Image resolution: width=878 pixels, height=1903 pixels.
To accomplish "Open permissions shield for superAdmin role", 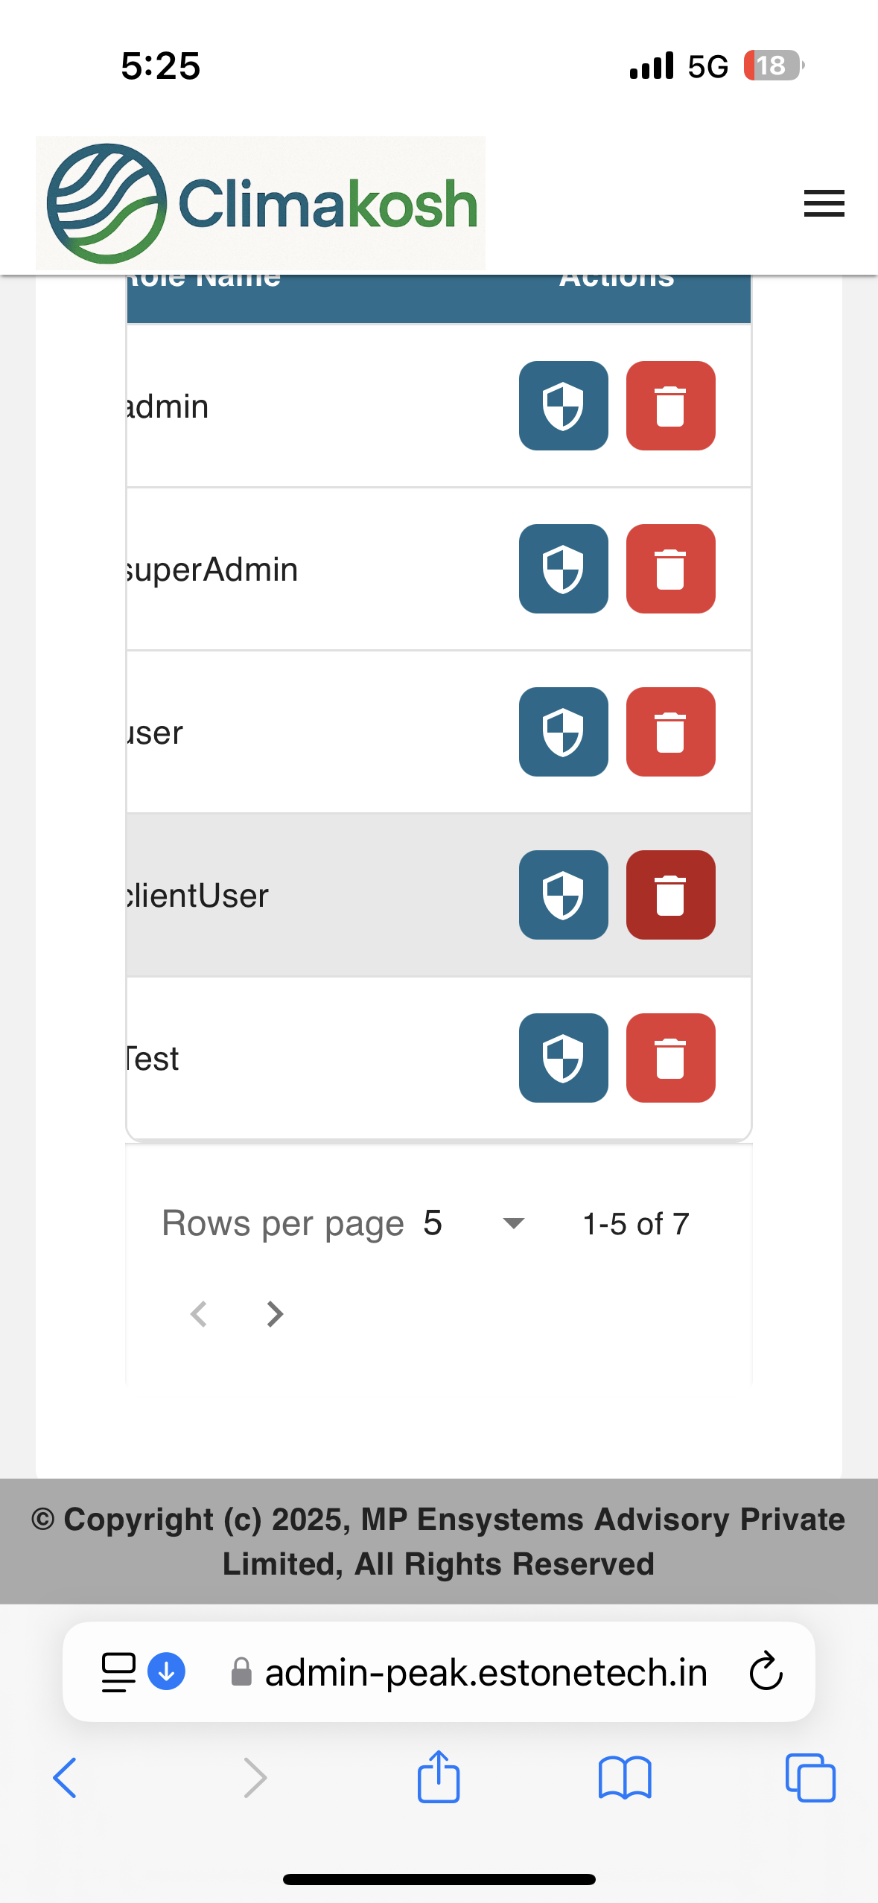I will pos(563,569).
